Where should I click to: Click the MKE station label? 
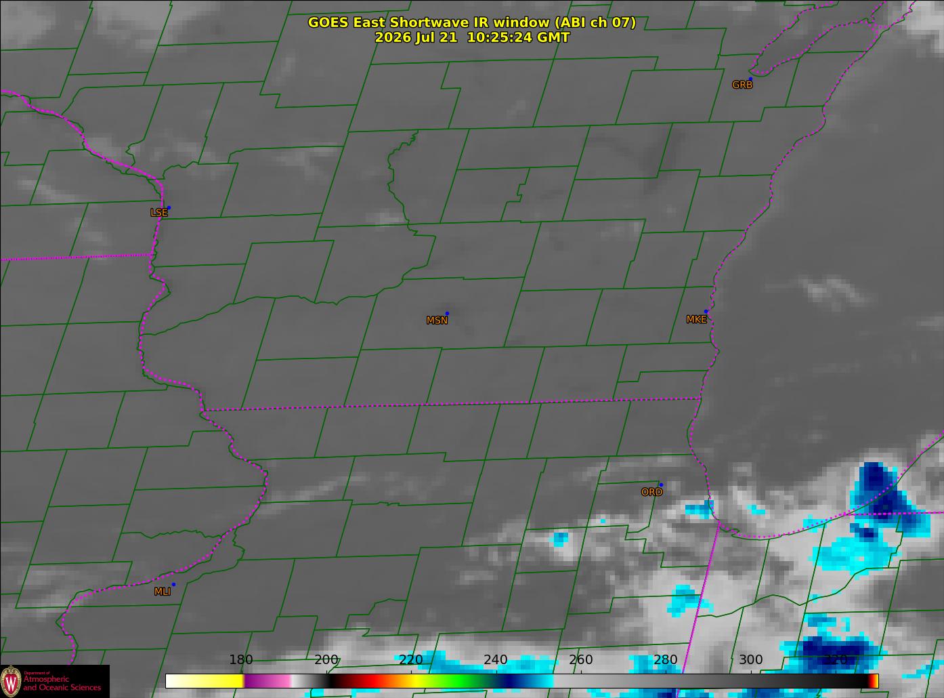tap(696, 320)
